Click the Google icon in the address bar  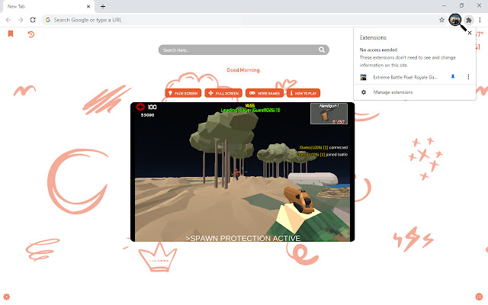[x=48, y=20]
